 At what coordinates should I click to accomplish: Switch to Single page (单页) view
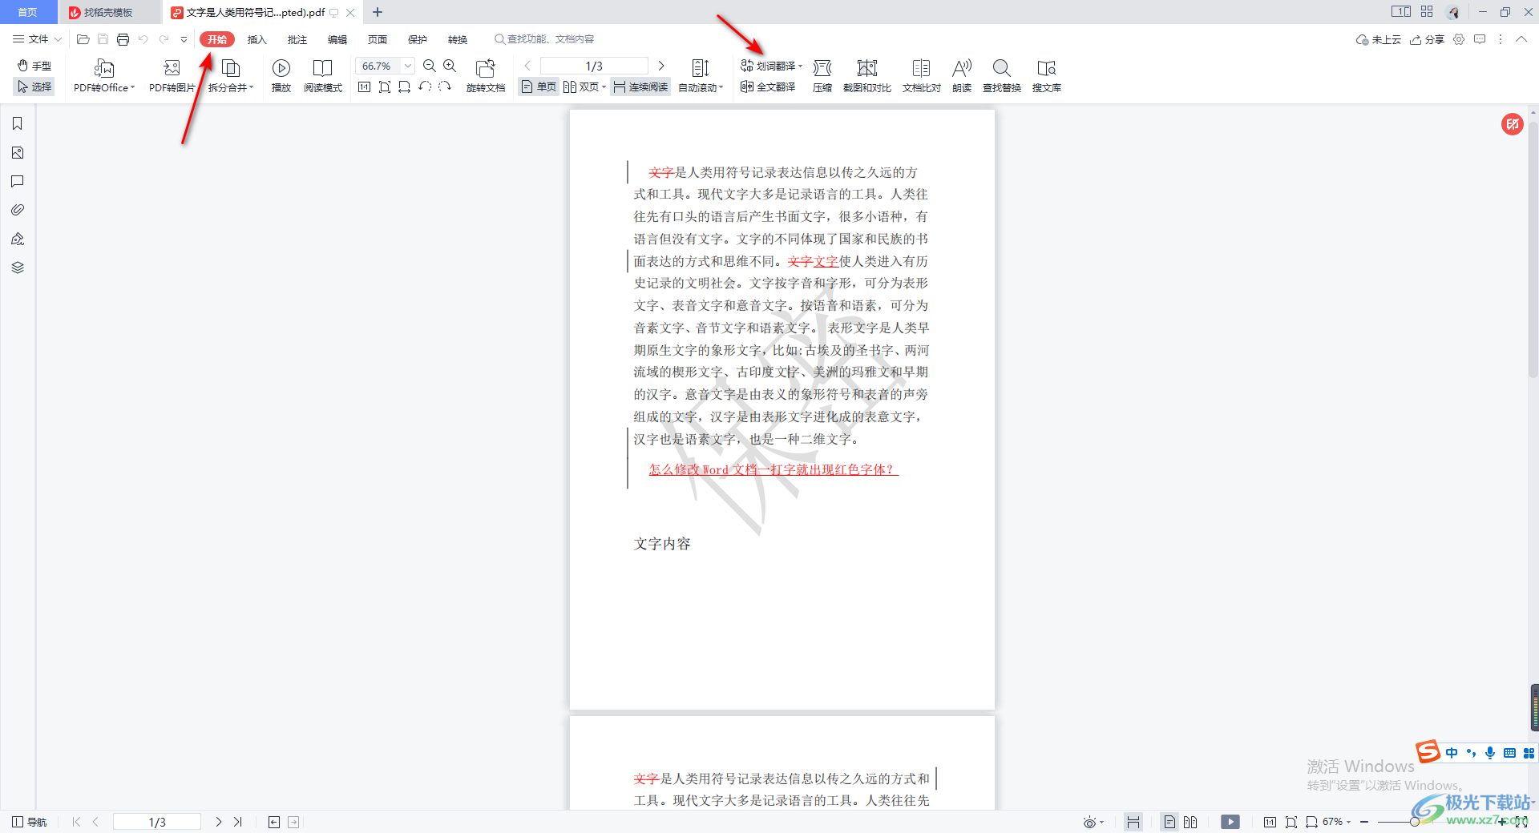coord(539,87)
